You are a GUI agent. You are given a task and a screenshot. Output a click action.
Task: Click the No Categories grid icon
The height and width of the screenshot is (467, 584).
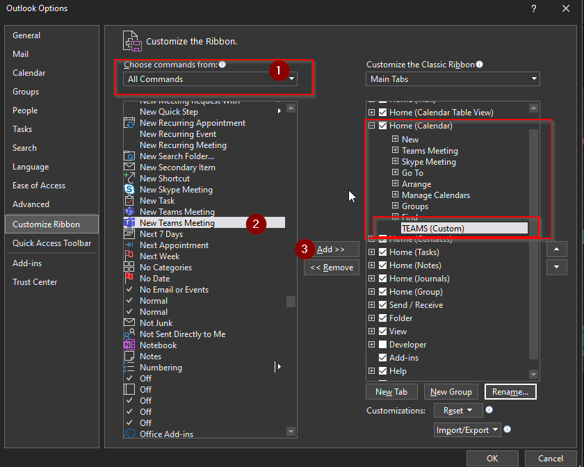coord(129,267)
